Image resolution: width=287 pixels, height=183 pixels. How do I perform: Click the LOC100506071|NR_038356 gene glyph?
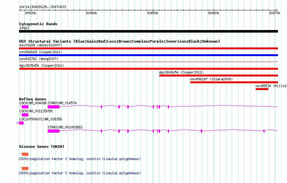(20, 123)
